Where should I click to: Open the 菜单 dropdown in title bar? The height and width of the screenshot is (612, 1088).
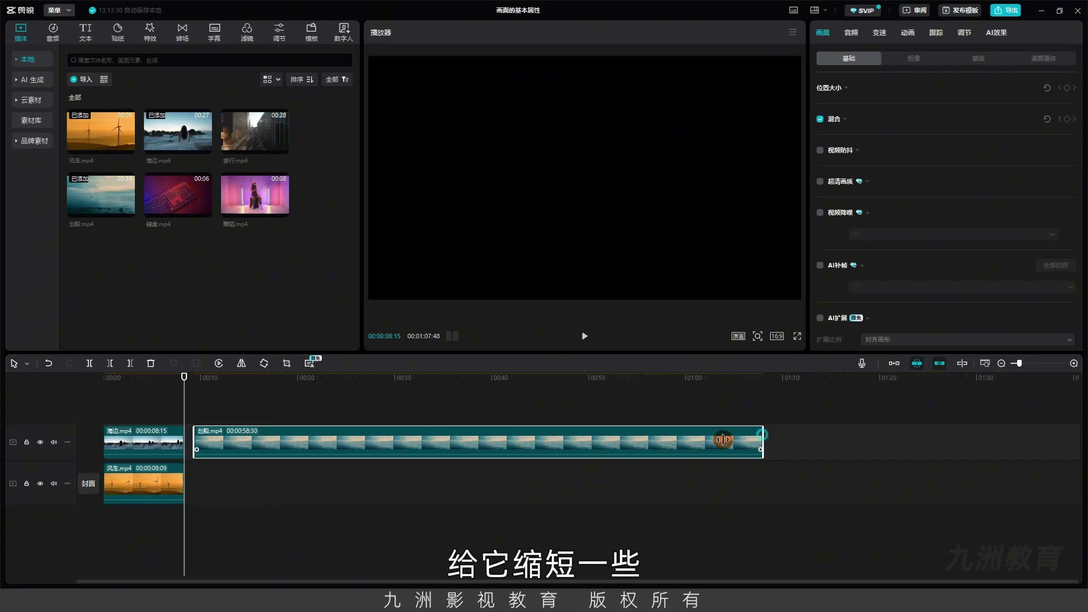pyautogui.click(x=59, y=10)
